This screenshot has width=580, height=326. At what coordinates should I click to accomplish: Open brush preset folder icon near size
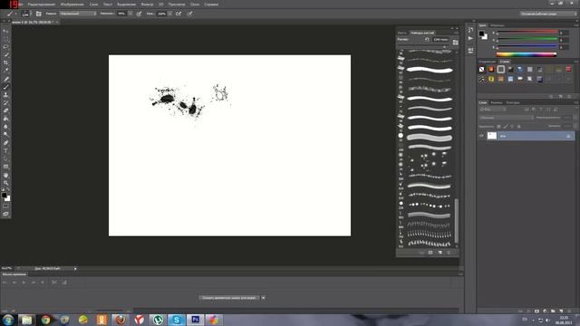(x=455, y=43)
